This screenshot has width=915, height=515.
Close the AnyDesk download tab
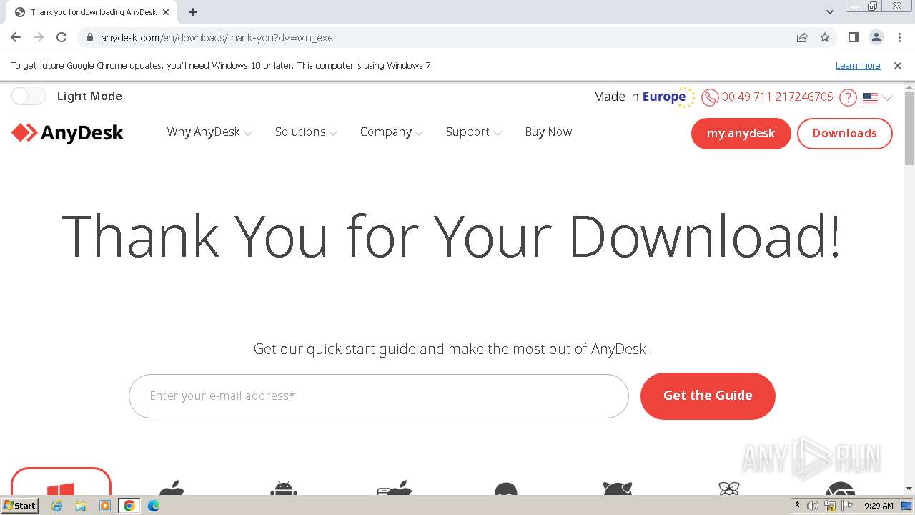pos(166,12)
